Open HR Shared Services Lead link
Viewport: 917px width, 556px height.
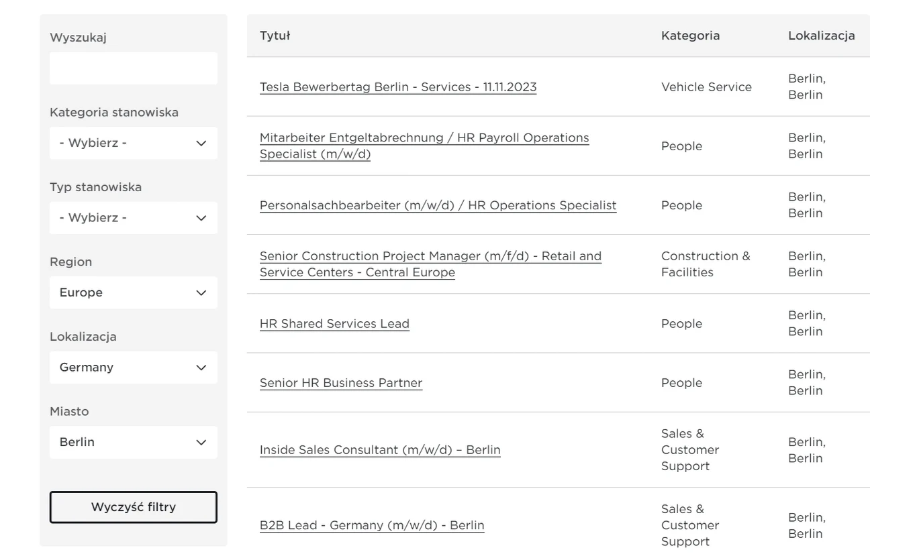click(x=334, y=323)
